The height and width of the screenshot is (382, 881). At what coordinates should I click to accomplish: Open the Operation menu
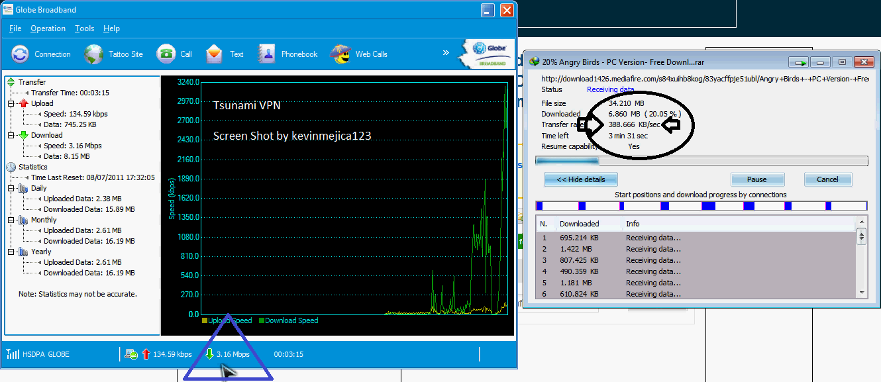(x=48, y=28)
